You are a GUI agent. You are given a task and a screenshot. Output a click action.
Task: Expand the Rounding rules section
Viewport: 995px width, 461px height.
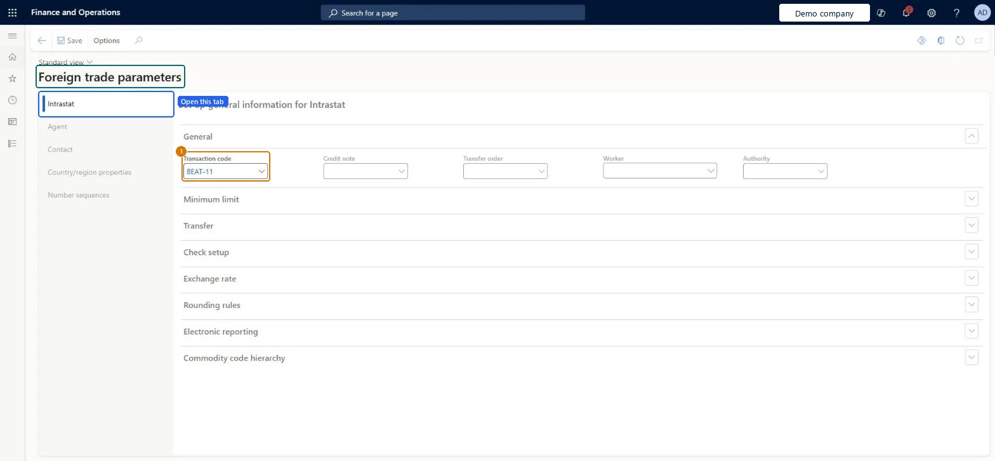972,305
